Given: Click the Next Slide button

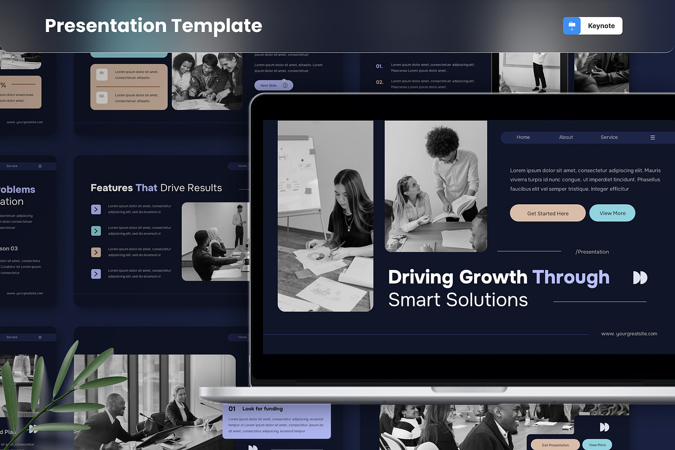Looking at the screenshot, I should point(274,85).
